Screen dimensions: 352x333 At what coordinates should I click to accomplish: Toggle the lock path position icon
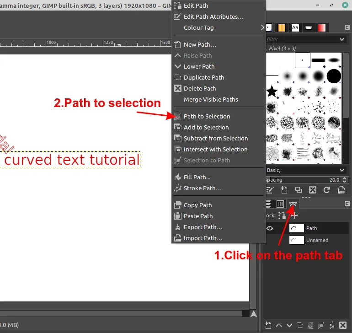point(294,215)
